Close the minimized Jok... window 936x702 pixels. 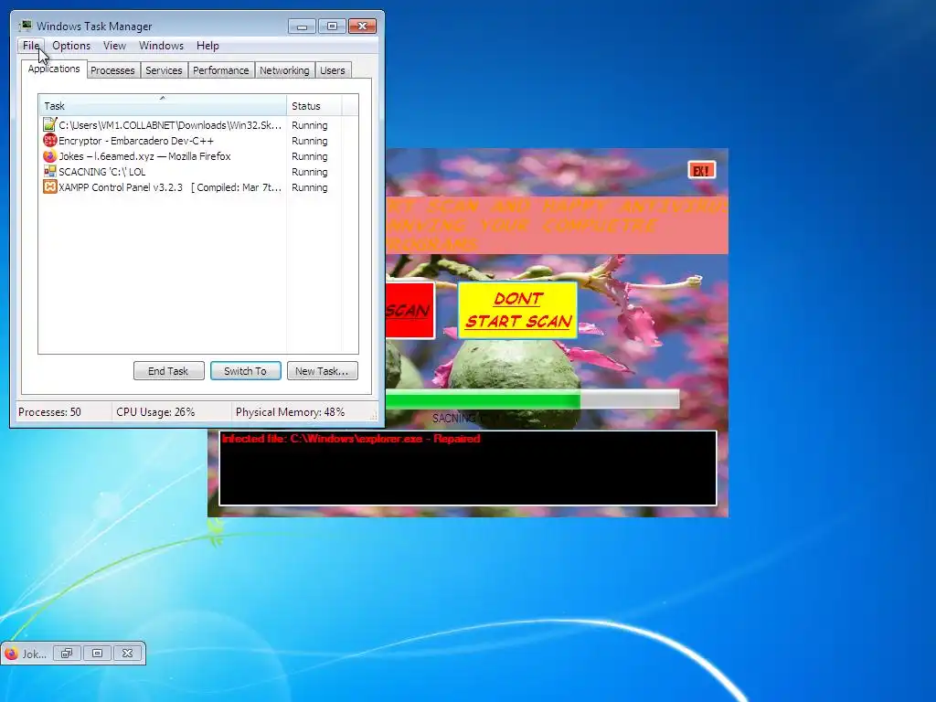point(128,653)
